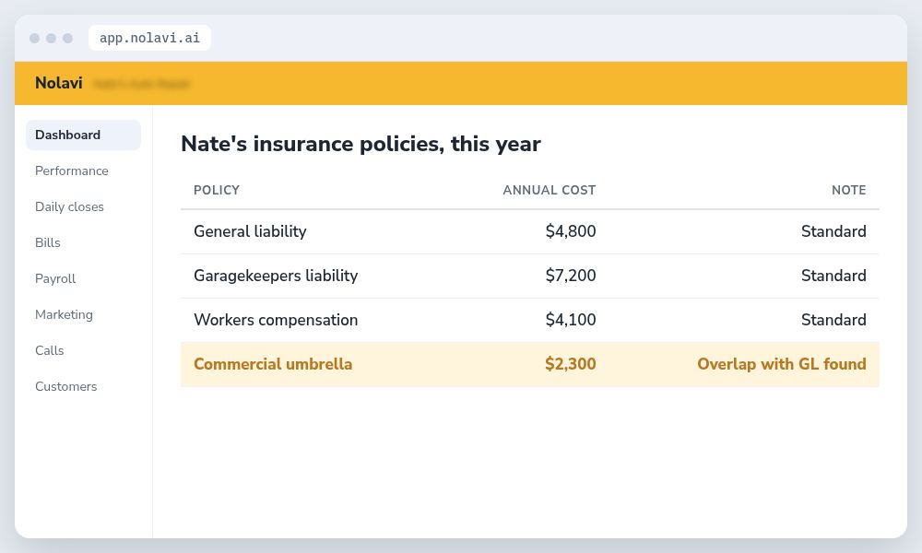Click the app.nolavi.ai address bar

point(149,38)
